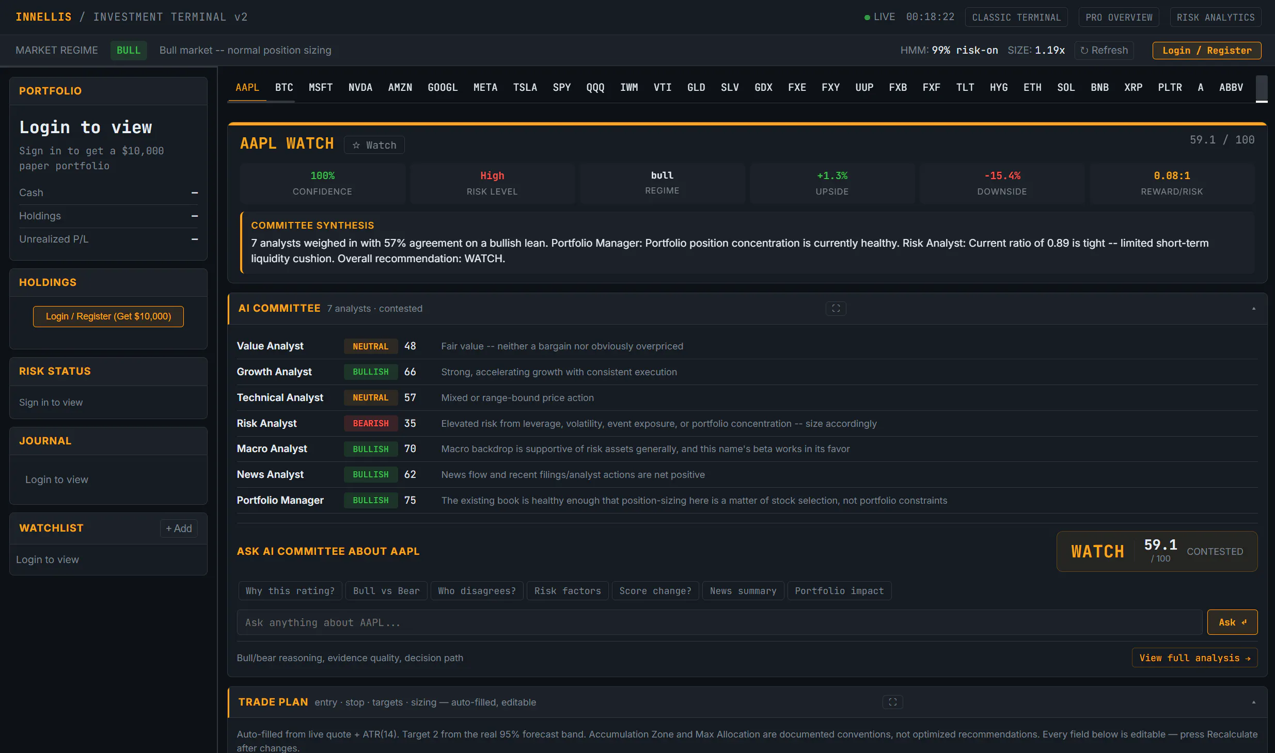Click the Macro Analyst row
The width and height of the screenshot is (1275, 753).
(x=747, y=449)
